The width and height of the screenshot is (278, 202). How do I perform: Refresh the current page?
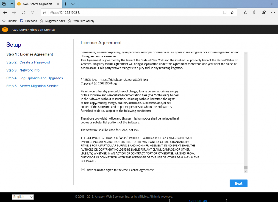click(23, 12)
